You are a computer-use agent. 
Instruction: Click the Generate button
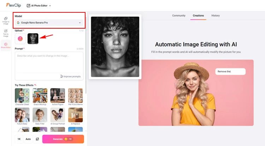click(63, 139)
